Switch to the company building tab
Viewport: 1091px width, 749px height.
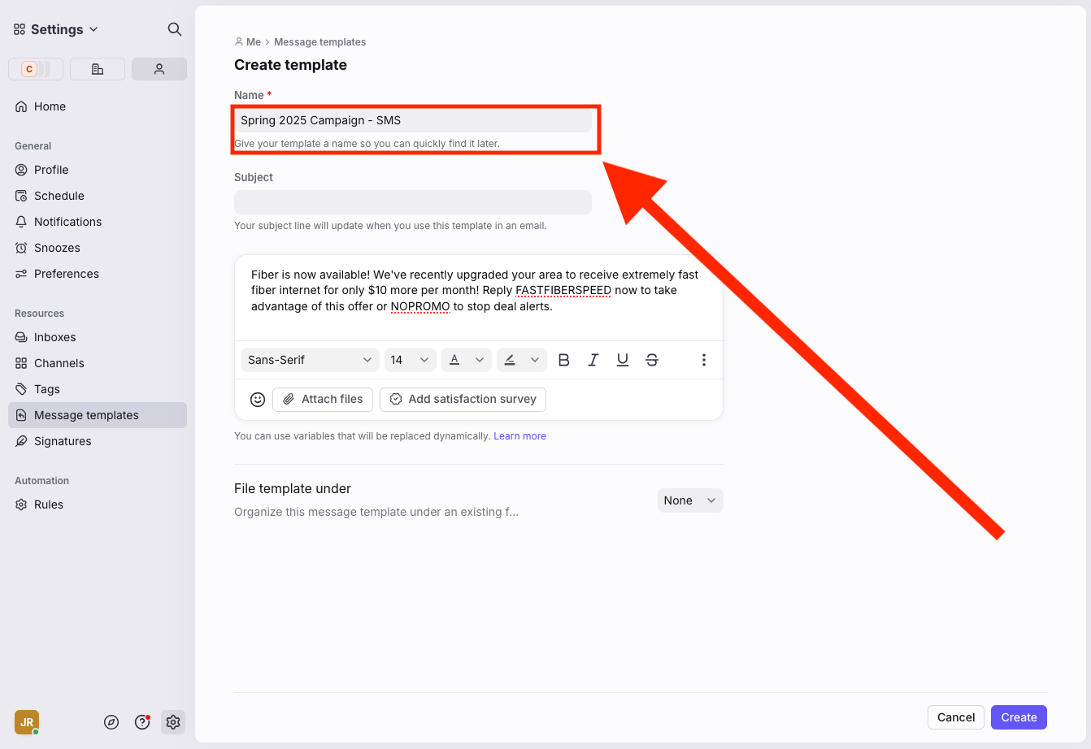98,69
